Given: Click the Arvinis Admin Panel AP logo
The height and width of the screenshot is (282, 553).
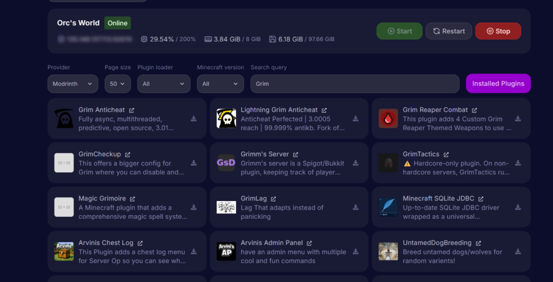Looking at the screenshot, I should (226, 251).
